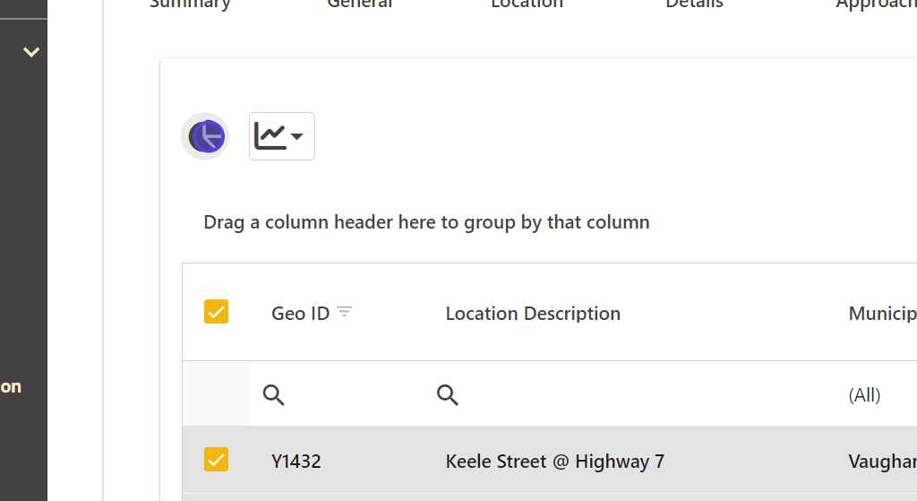Expand the sidebar chevron arrow
This screenshot has width=917, height=501.
(x=31, y=52)
